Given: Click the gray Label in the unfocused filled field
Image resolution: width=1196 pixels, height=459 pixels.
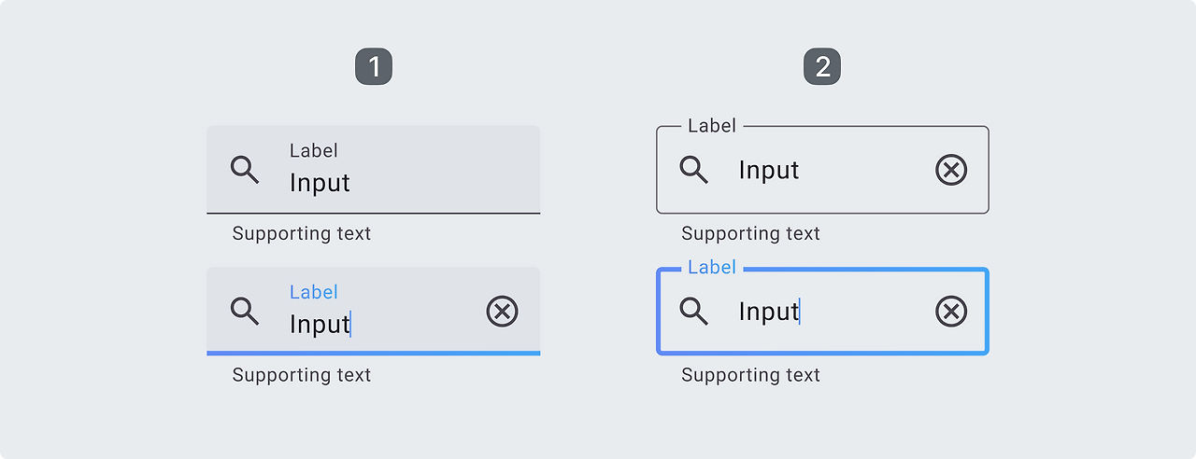Looking at the screenshot, I should point(314,150).
